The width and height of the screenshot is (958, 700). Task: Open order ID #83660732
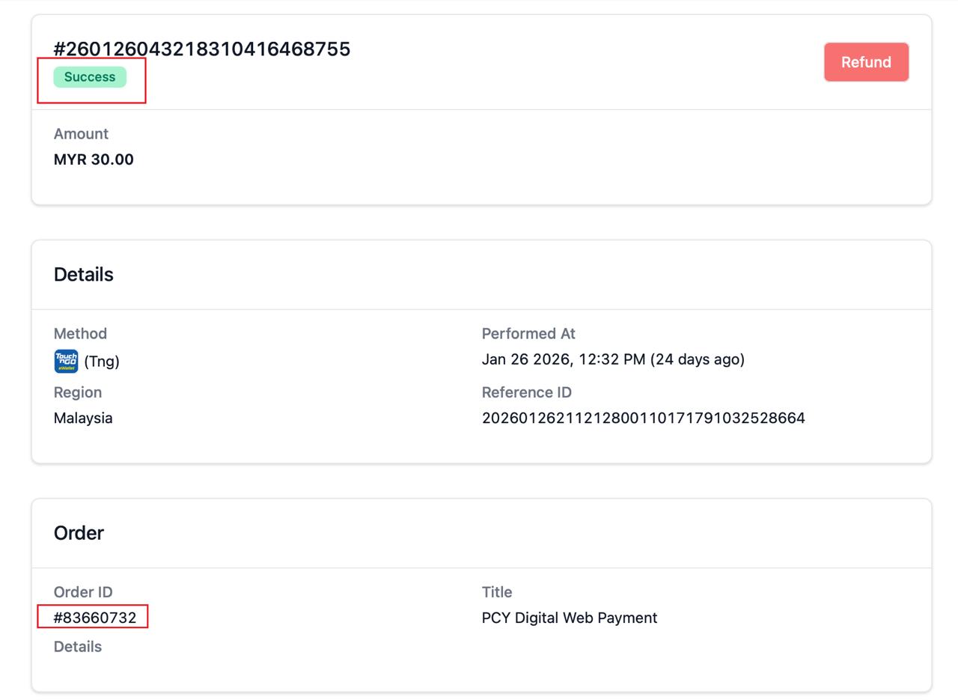(x=95, y=618)
